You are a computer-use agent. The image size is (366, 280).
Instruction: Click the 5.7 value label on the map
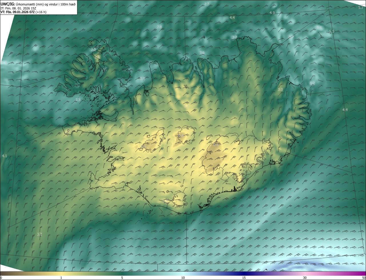click(361, 8)
